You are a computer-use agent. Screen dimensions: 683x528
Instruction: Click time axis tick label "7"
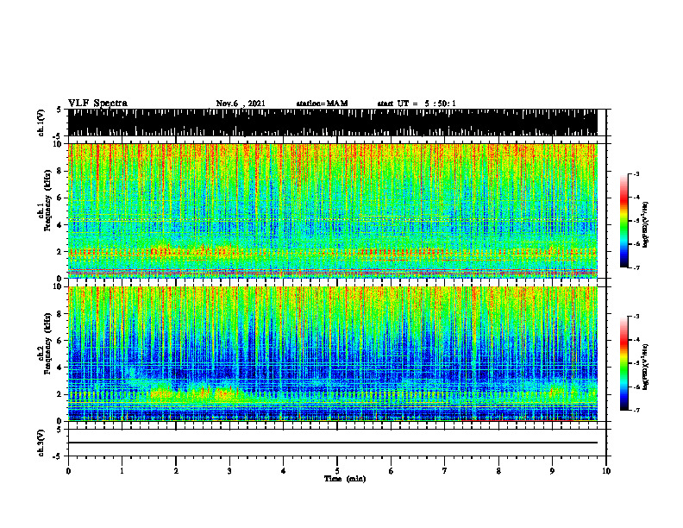coord(445,471)
